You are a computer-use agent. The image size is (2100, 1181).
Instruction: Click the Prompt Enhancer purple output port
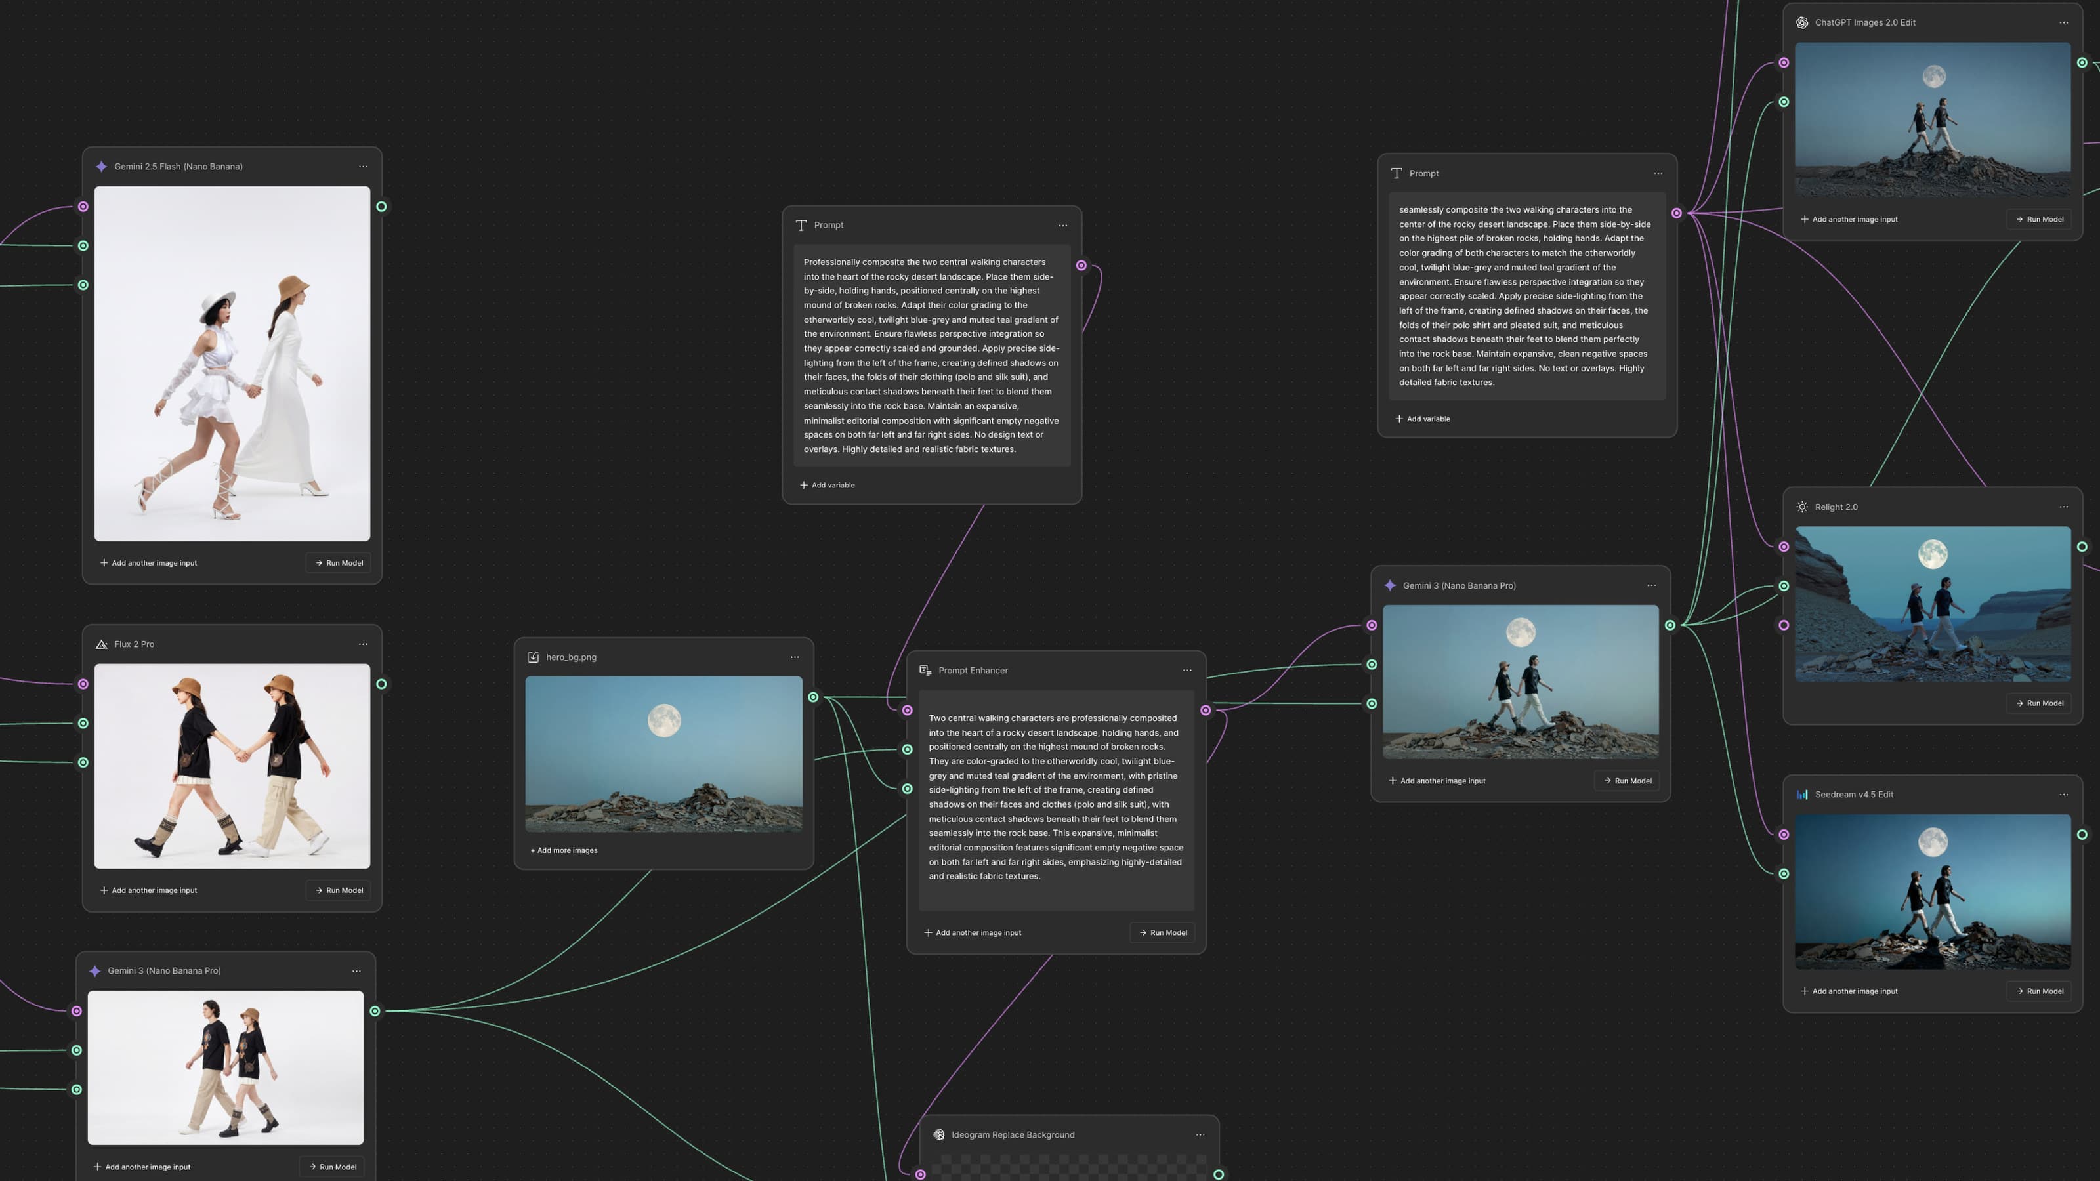(x=1205, y=710)
